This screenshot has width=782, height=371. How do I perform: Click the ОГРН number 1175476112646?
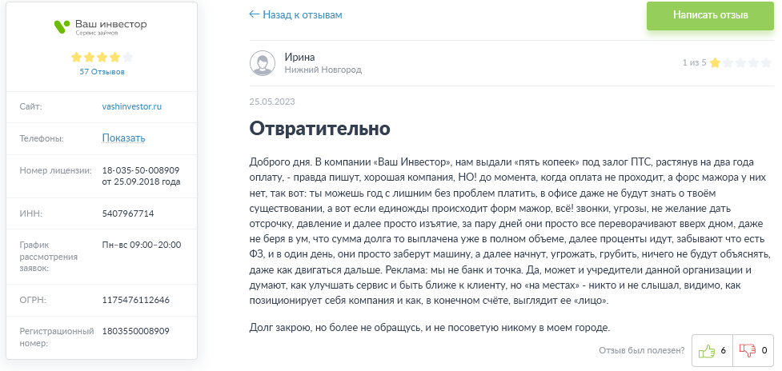pos(135,300)
